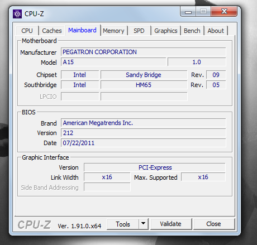Click the Link Width x16 value

point(107,177)
